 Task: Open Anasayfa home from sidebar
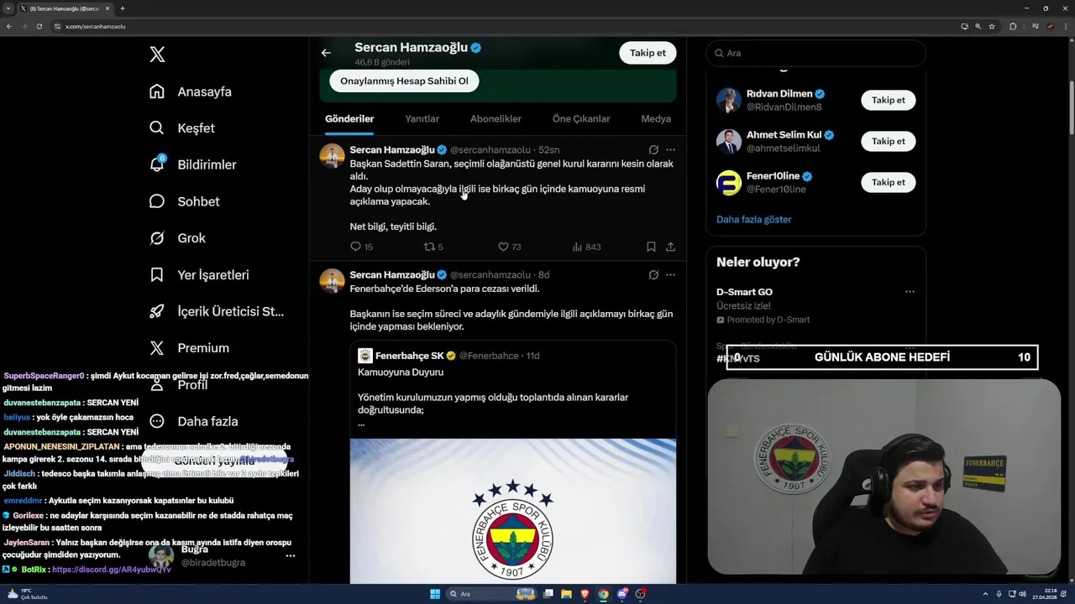[191, 91]
